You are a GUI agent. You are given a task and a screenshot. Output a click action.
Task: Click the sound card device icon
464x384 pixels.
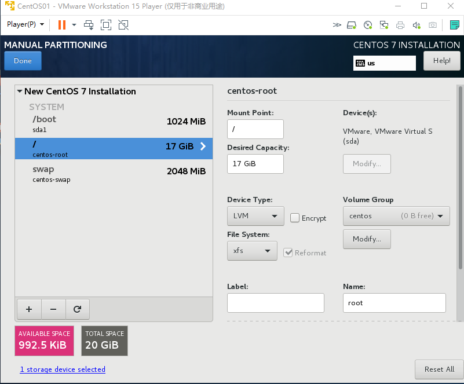tap(416, 25)
